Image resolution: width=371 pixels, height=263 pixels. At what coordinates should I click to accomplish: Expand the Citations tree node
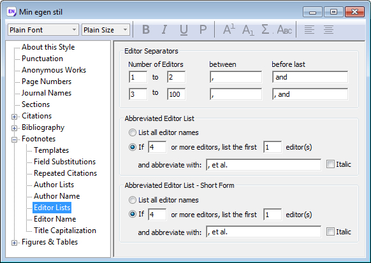(x=14, y=117)
